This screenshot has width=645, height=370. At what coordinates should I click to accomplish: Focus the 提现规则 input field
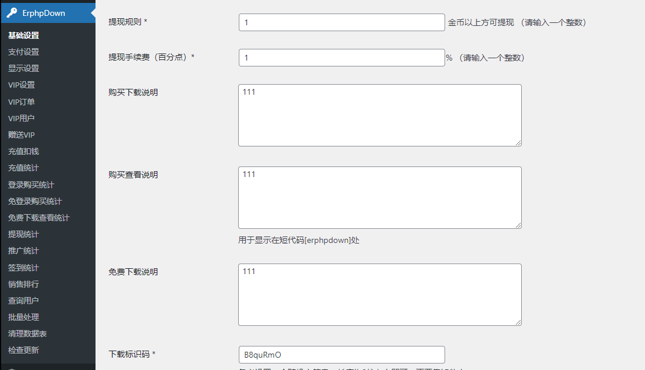point(341,22)
